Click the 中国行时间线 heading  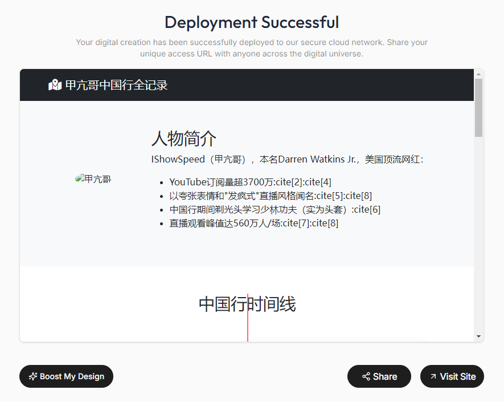tap(247, 304)
